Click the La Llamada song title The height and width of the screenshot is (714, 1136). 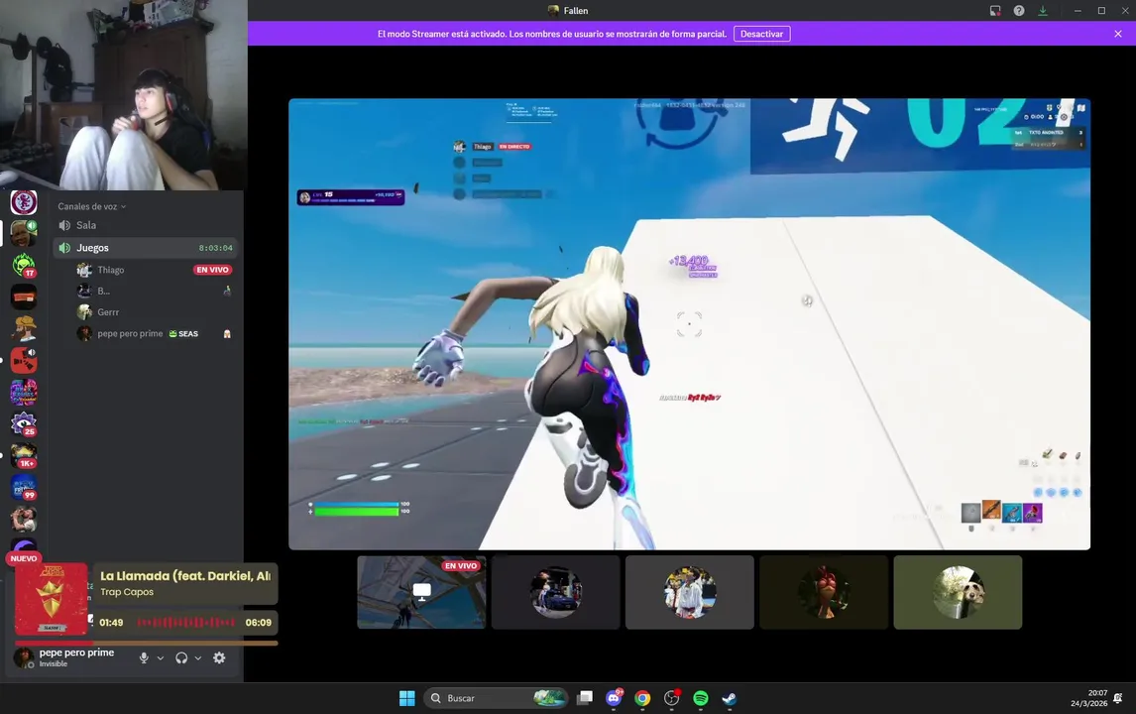coord(185,576)
